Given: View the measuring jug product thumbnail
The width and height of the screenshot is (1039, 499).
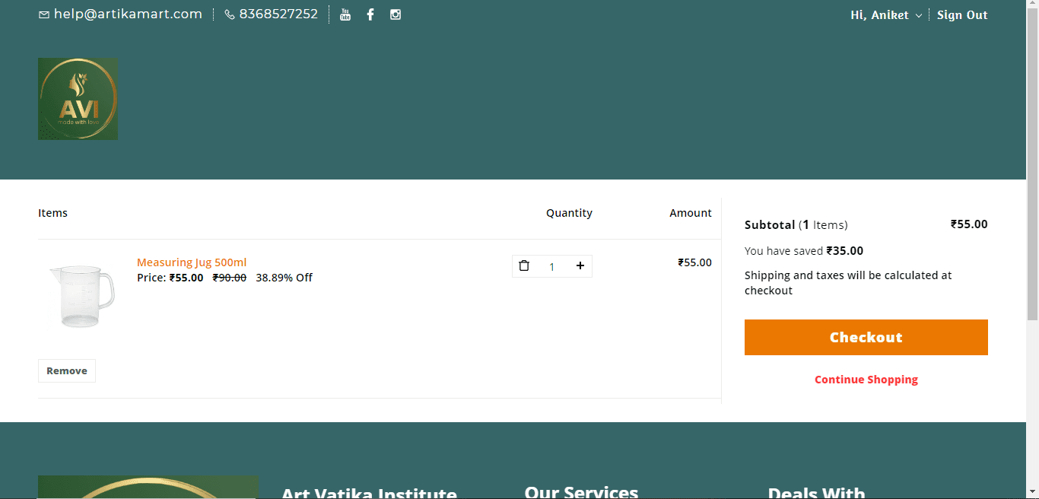Looking at the screenshot, I should coord(81,294).
